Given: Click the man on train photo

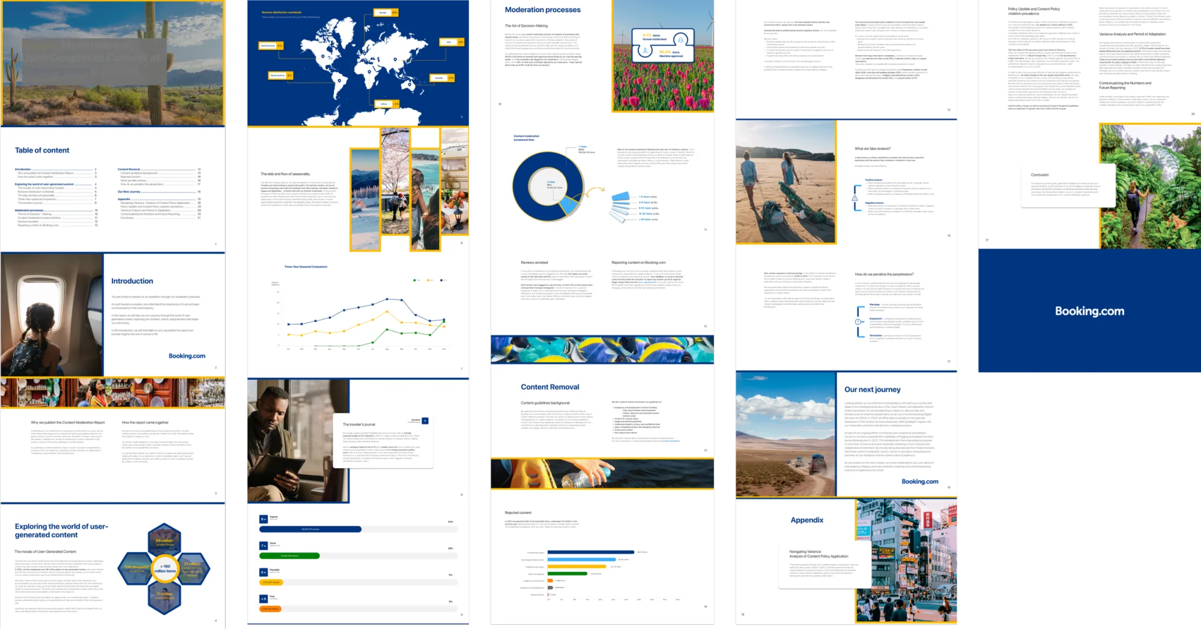Looking at the screenshot, I should tap(298, 441).
